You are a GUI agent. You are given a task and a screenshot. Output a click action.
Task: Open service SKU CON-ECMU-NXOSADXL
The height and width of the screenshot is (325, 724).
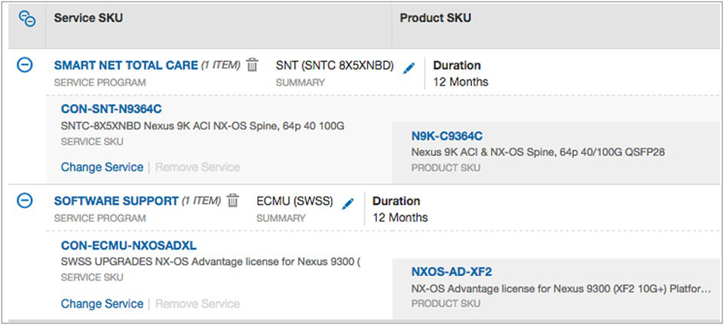click(x=129, y=246)
